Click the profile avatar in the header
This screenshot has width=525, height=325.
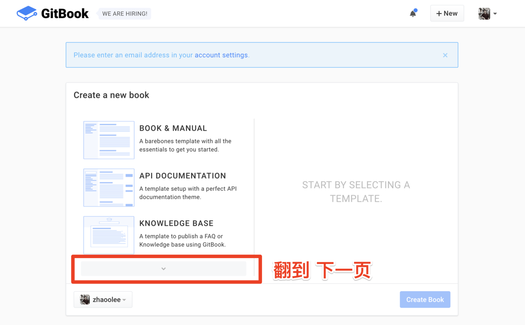(484, 13)
